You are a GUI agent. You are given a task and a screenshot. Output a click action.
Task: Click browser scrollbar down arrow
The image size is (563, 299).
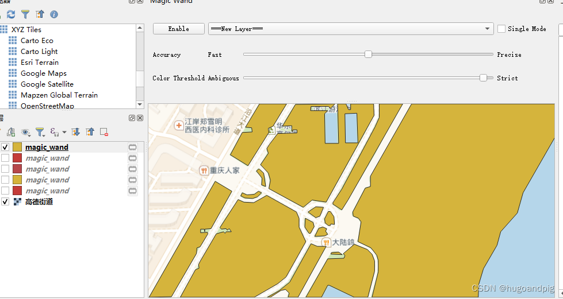(140, 104)
